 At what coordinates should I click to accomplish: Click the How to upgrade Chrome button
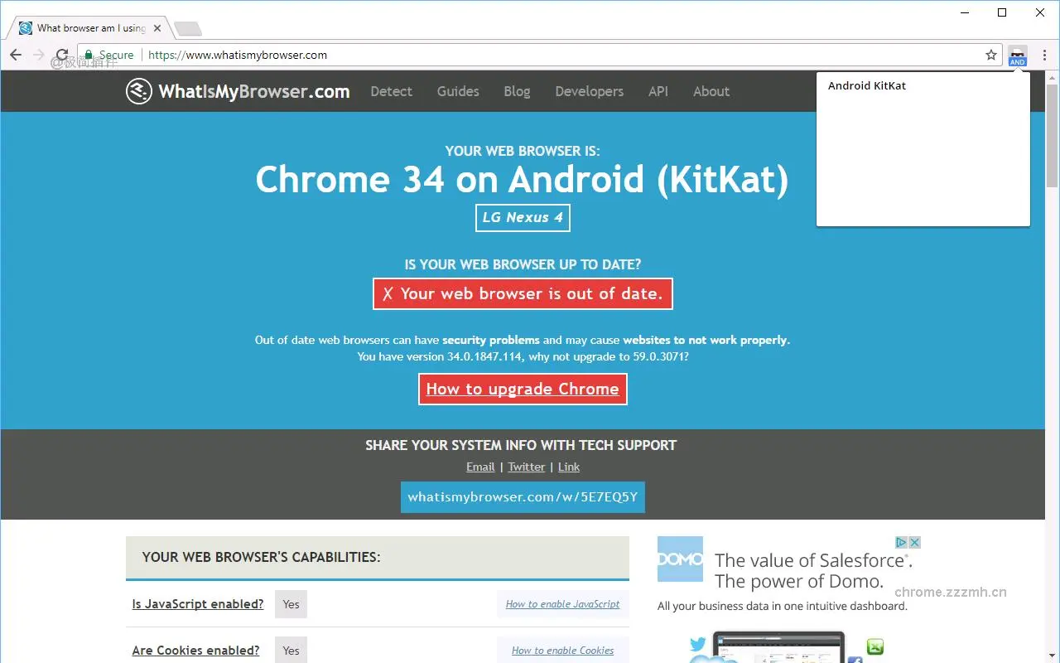point(523,389)
